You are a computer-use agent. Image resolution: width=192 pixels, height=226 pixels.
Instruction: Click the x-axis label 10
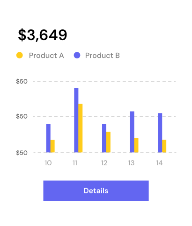48,163
